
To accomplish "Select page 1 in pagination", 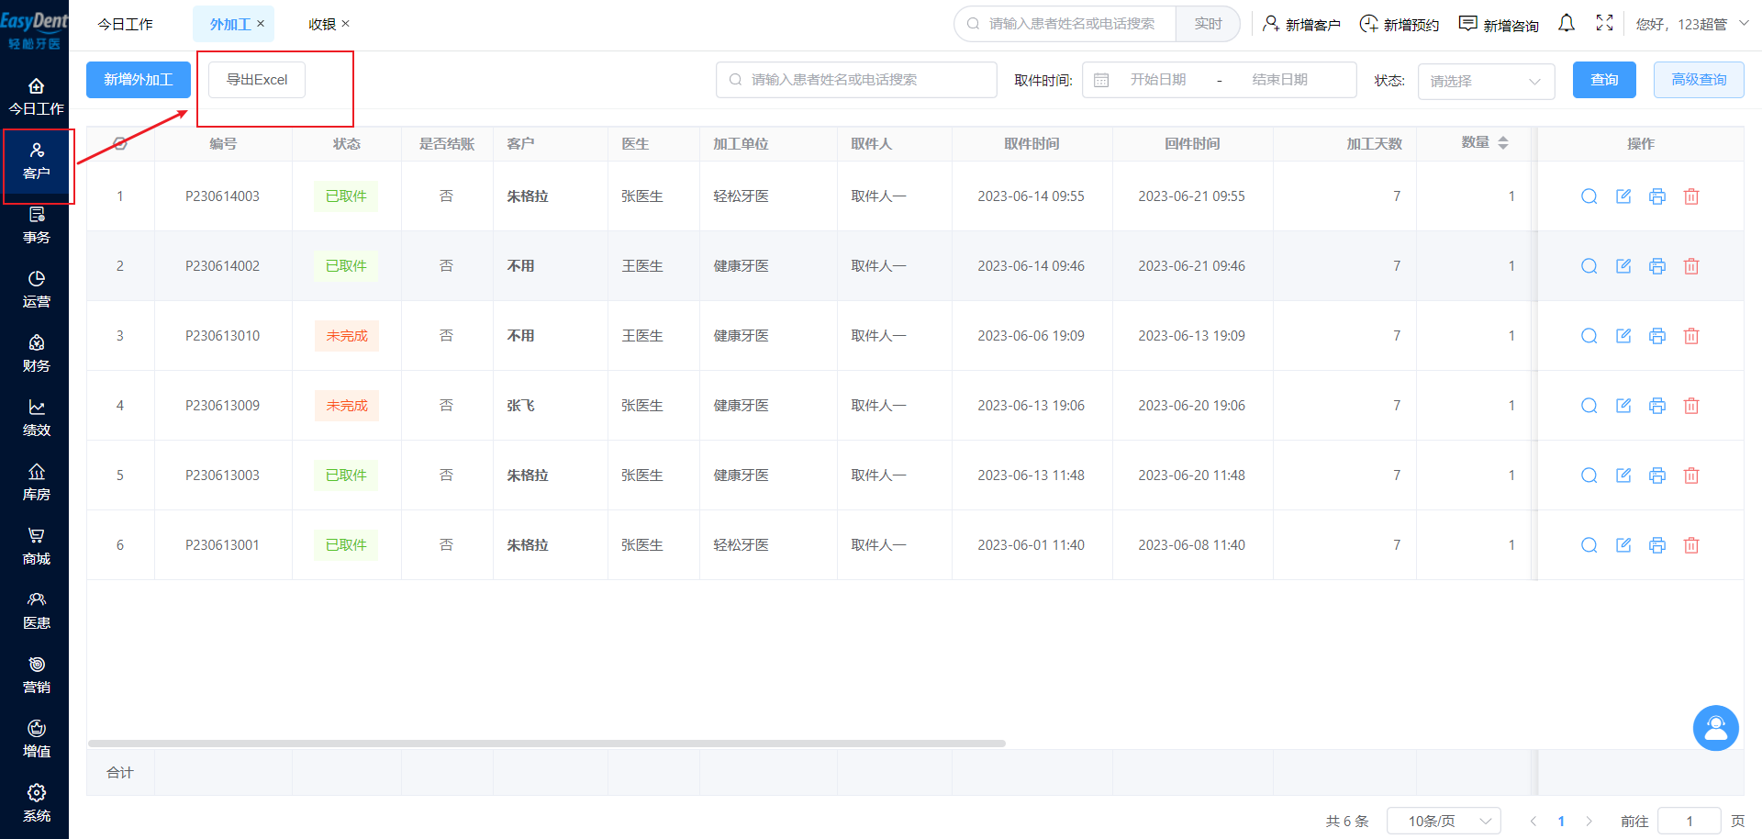I will pos(1561,821).
